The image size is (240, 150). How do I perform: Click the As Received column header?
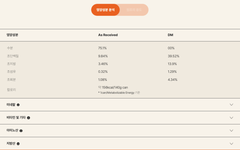pos(108,35)
